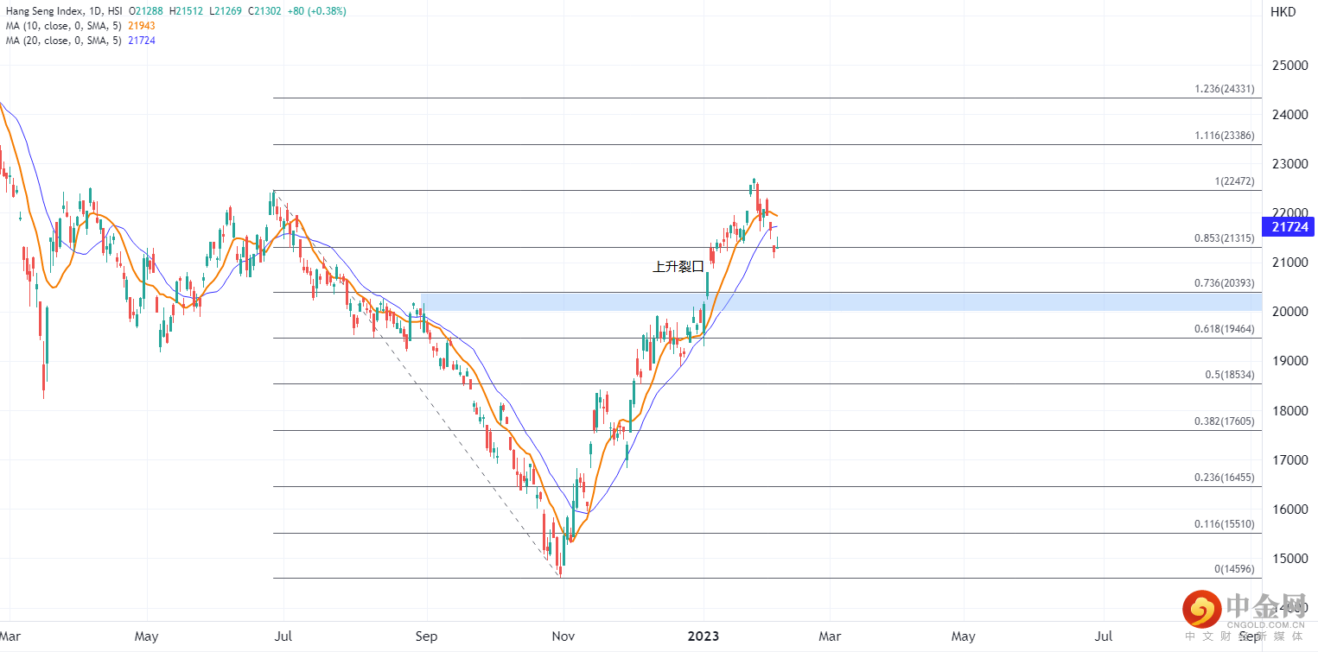The width and height of the screenshot is (1318, 652).
Task: Select the 0.5(18534) Fibonacci level label
Action: pos(1229,375)
